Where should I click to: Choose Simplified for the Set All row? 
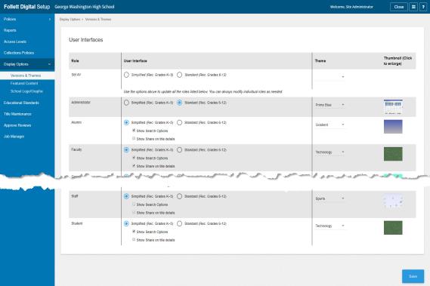pyautogui.click(x=126, y=75)
